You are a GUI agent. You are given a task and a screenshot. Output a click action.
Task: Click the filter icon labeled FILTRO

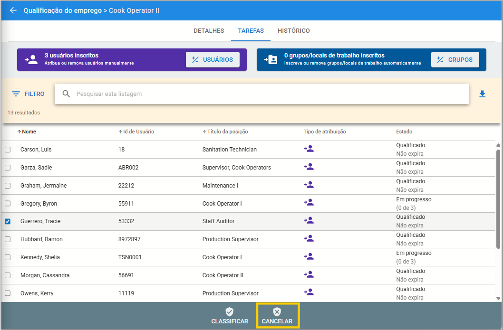point(16,94)
